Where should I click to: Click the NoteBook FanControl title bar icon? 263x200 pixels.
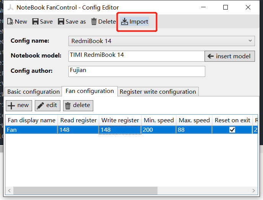tap(11, 7)
